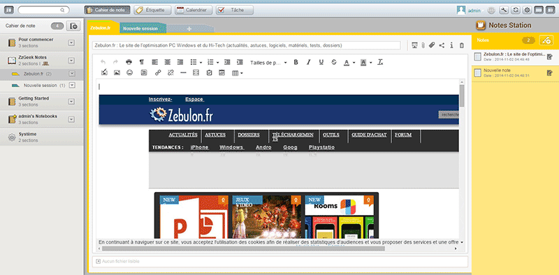Open the insert table dropdown
The width and height of the screenshot is (559, 275).
pos(238,73)
